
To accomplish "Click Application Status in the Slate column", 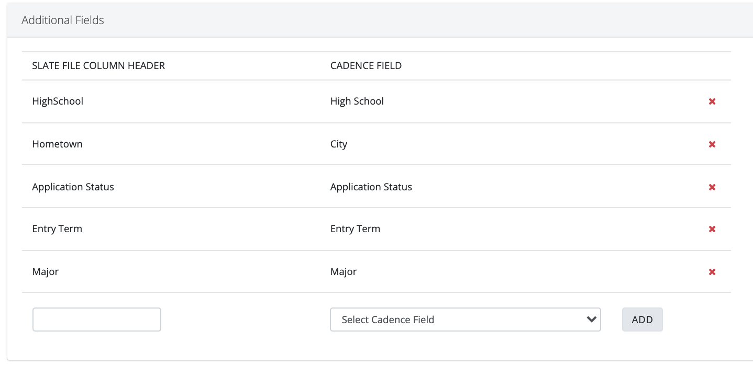I will [x=73, y=187].
